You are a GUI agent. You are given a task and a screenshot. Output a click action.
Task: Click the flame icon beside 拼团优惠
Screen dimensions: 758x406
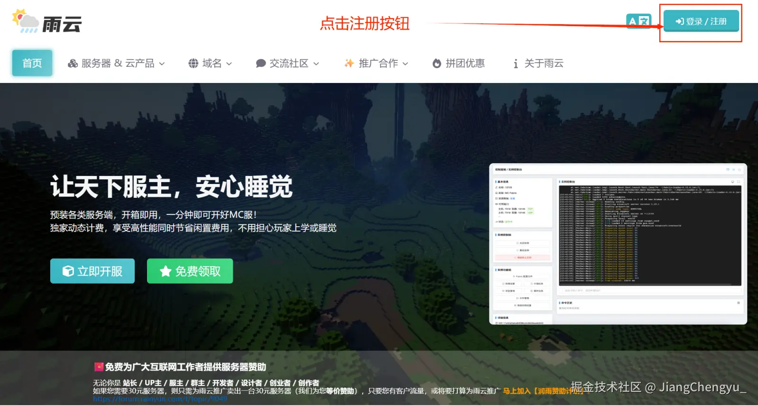pyautogui.click(x=437, y=64)
